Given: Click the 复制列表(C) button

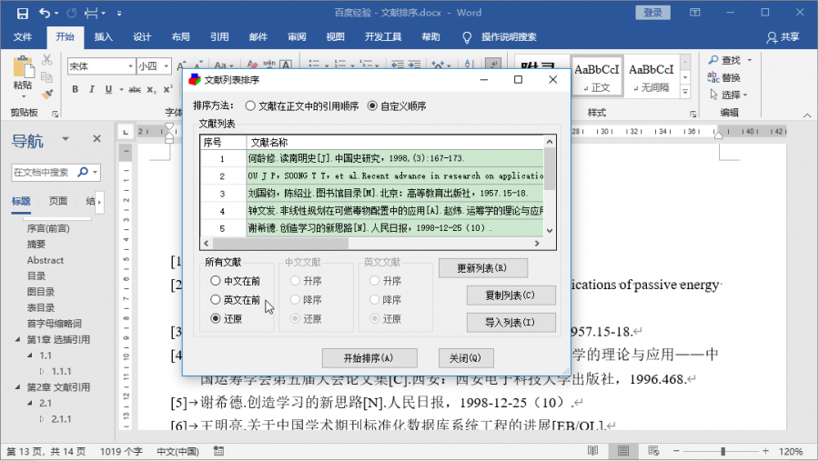Looking at the screenshot, I should click(x=511, y=295).
